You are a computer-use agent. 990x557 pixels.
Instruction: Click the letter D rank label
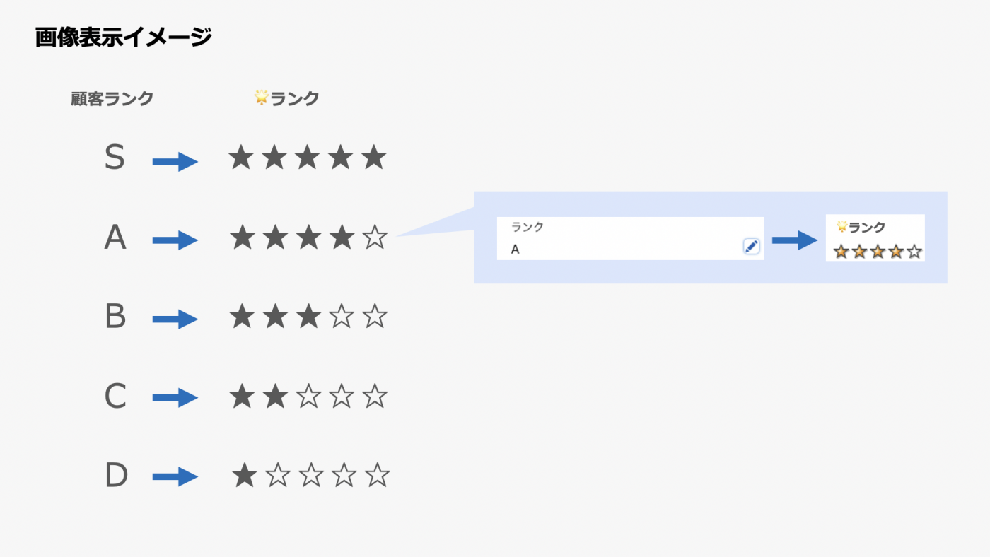116,475
